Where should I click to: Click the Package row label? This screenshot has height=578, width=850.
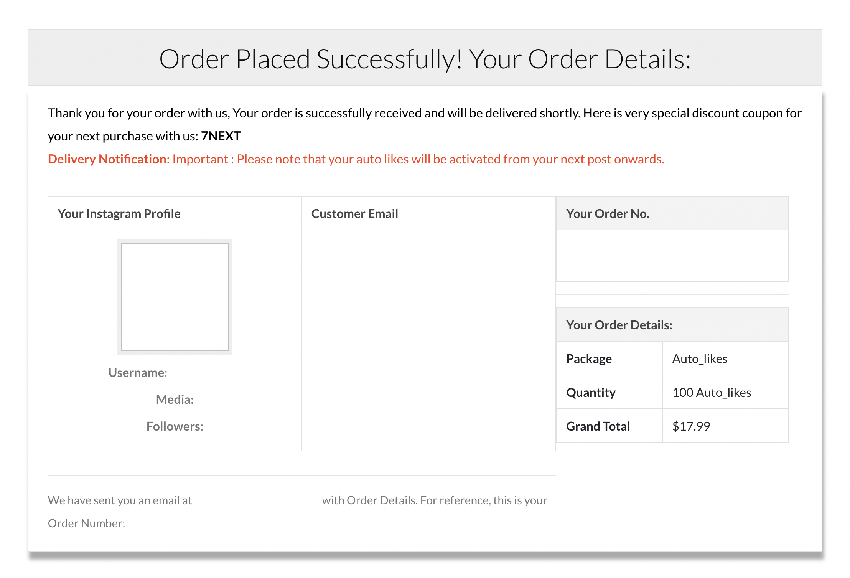589,358
